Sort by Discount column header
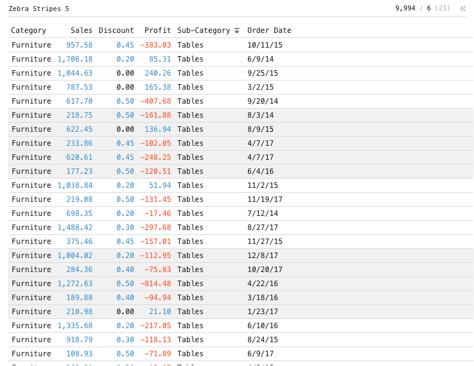 coord(117,30)
